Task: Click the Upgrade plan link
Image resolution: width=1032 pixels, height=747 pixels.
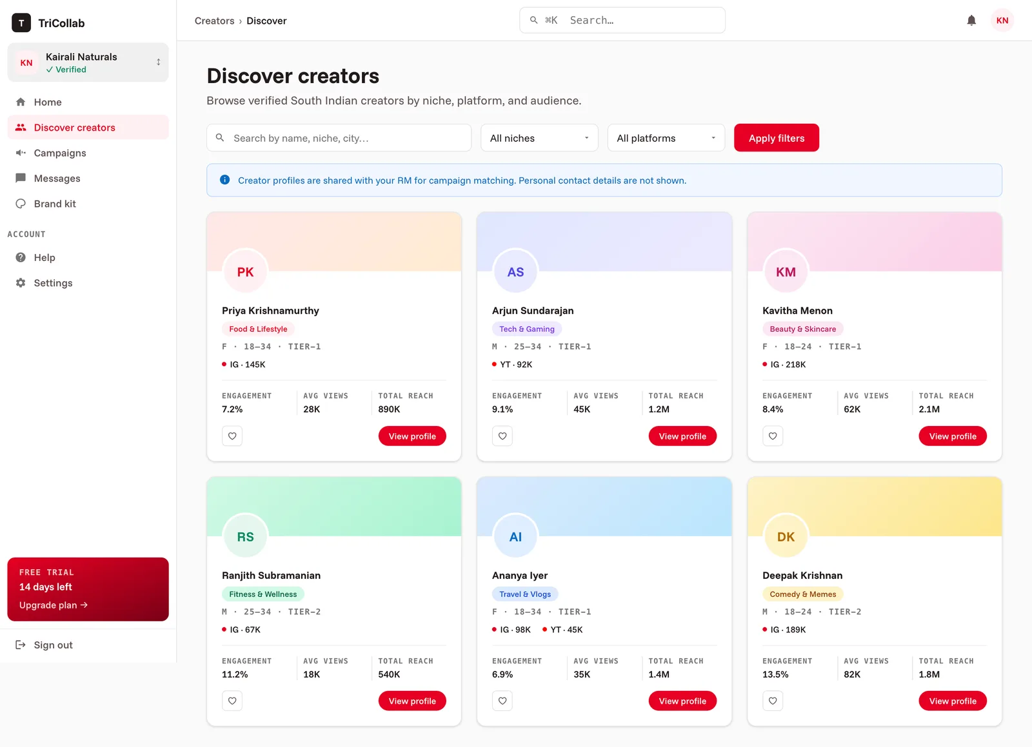Action: pyautogui.click(x=54, y=605)
